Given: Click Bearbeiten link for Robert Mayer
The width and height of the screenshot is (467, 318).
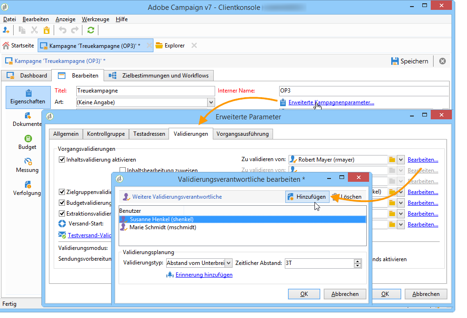Looking at the screenshot, I should (423, 160).
